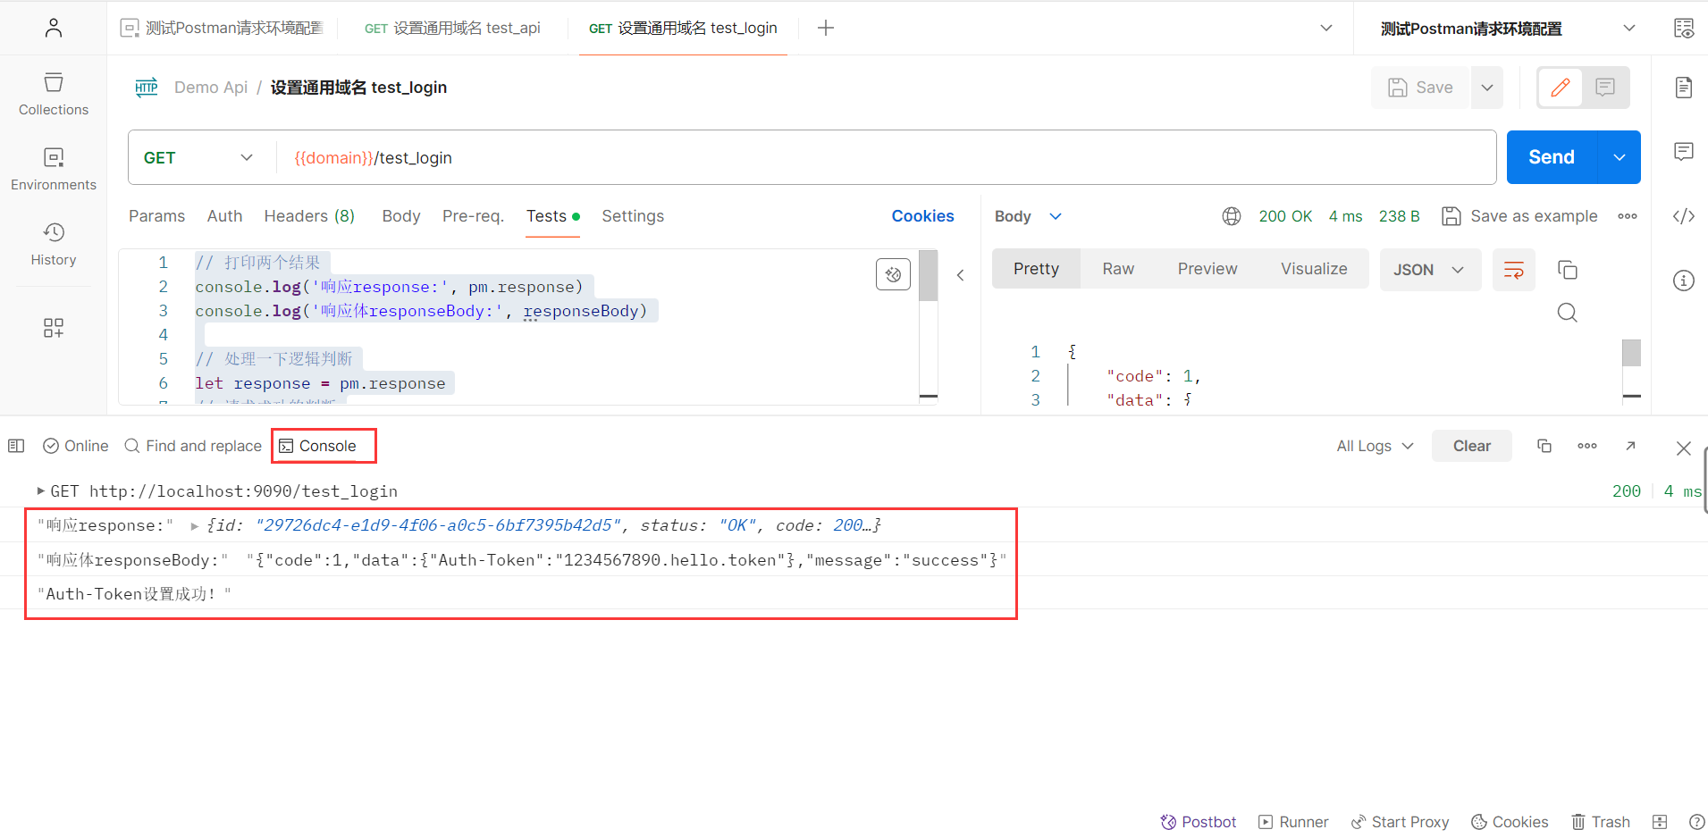
Task: Switch to the test_api request tab
Action: (x=451, y=28)
